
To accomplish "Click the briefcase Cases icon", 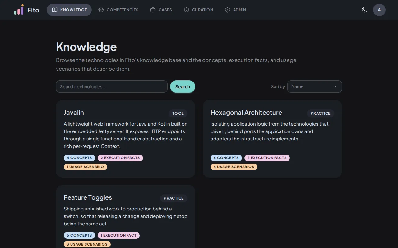I will coord(153,10).
